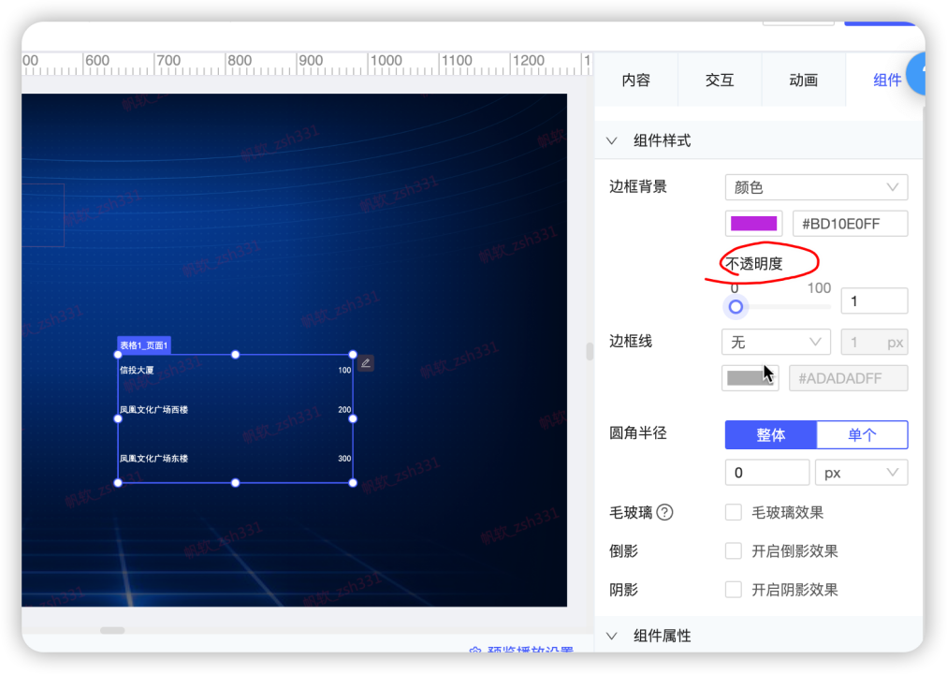This screenshot has height=674, width=947.
Task: Switch to the 组件 tab
Action: tap(886, 80)
